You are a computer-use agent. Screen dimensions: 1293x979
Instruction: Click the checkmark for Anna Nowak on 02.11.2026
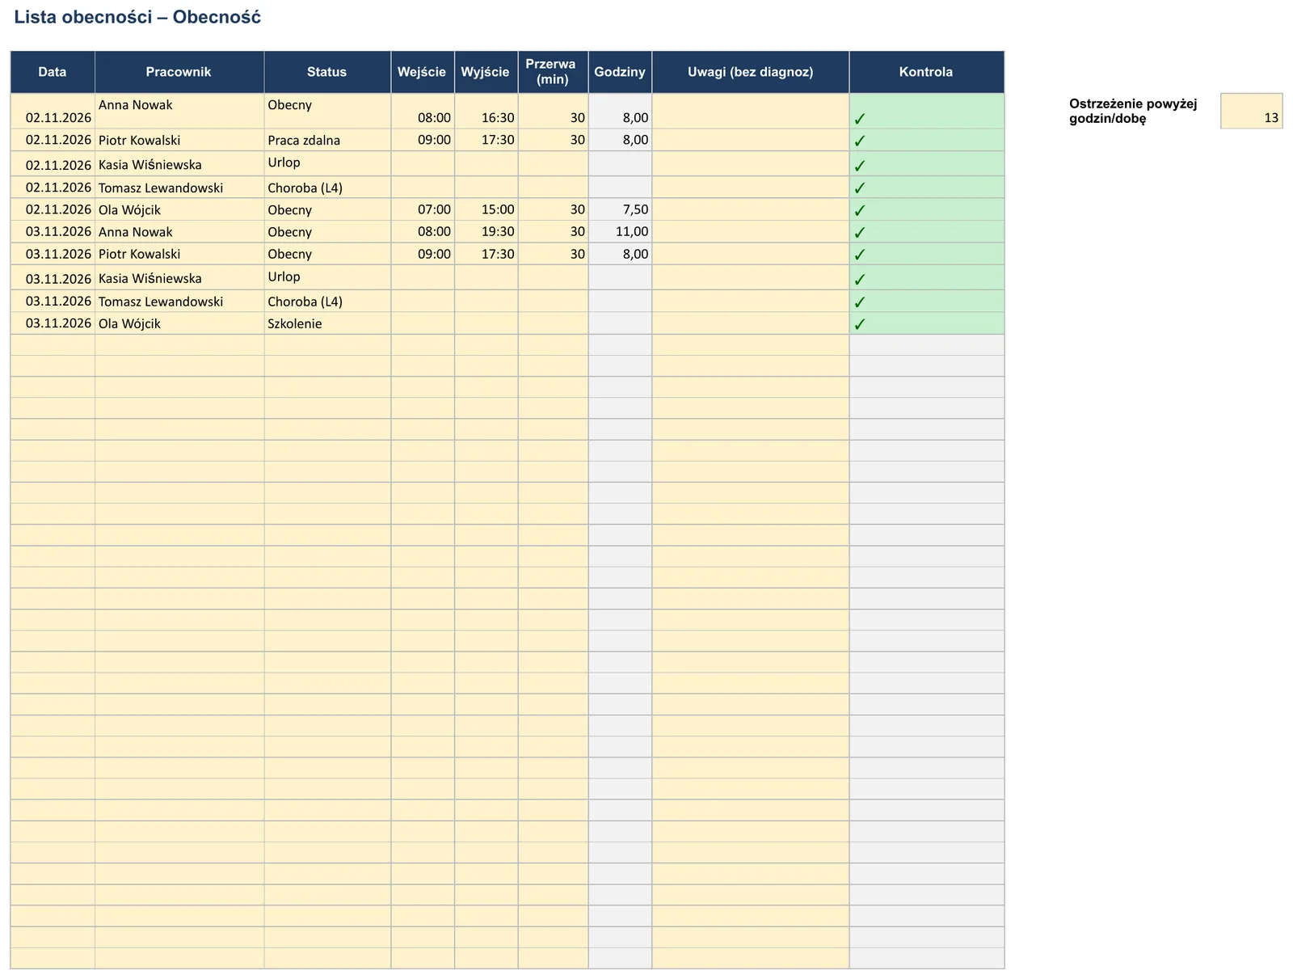click(x=860, y=119)
